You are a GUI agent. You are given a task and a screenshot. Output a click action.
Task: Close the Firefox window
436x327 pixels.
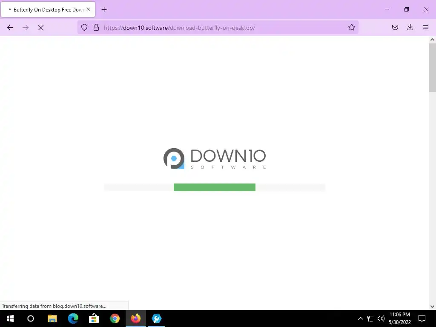(426, 9)
